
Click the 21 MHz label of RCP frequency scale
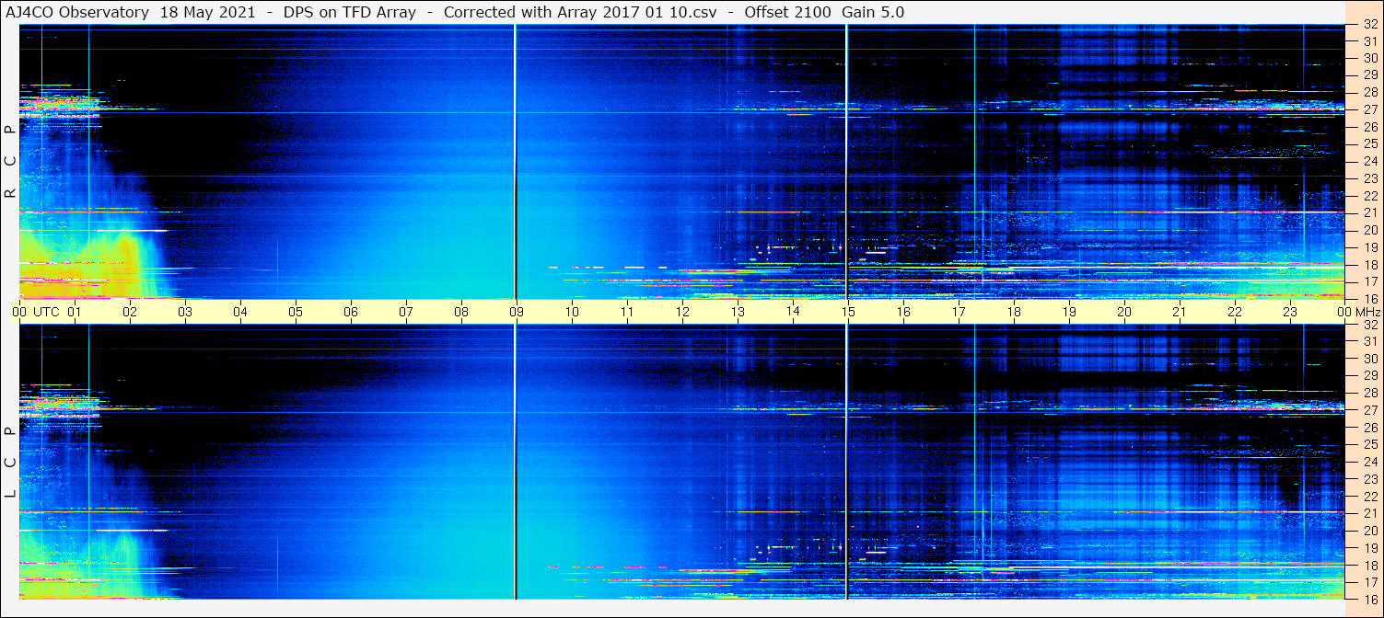click(x=1369, y=212)
